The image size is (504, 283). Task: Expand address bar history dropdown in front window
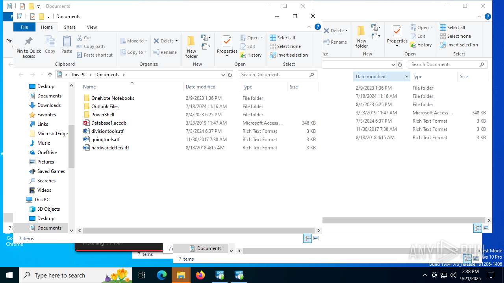click(223, 75)
